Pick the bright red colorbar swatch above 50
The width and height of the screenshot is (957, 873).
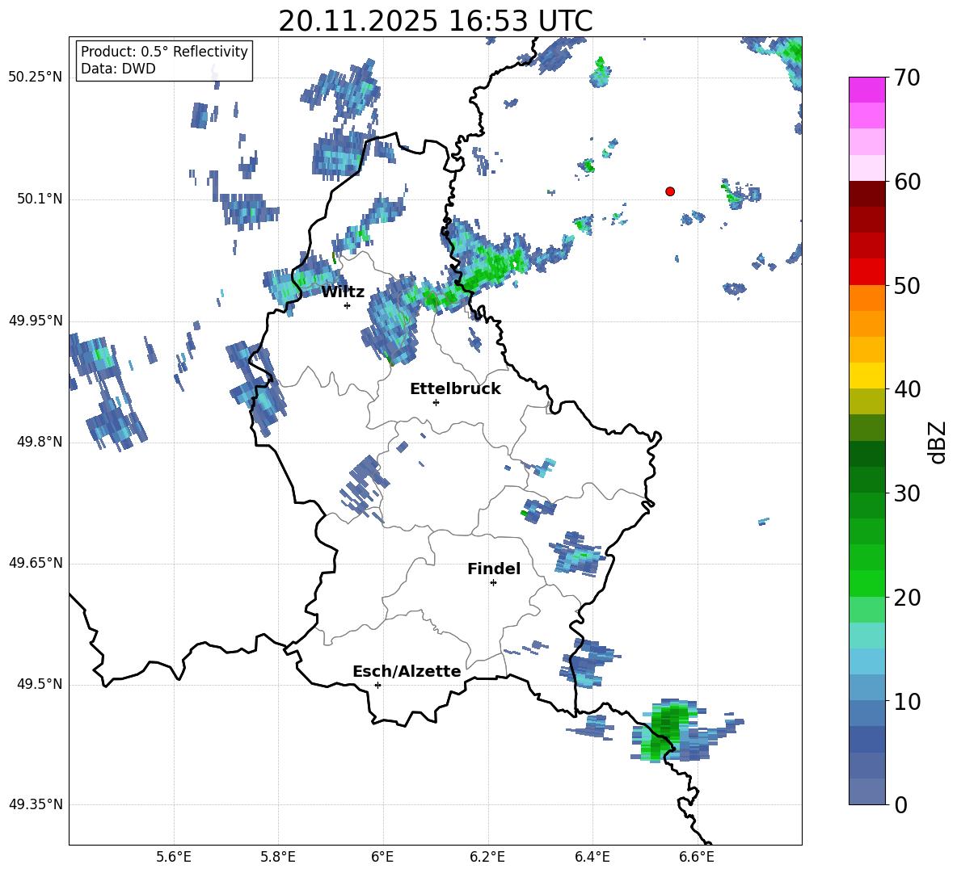click(x=867, y=271)
